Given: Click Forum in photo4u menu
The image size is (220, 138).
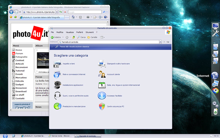Looking at the screenshot, I should click(19, 54).
